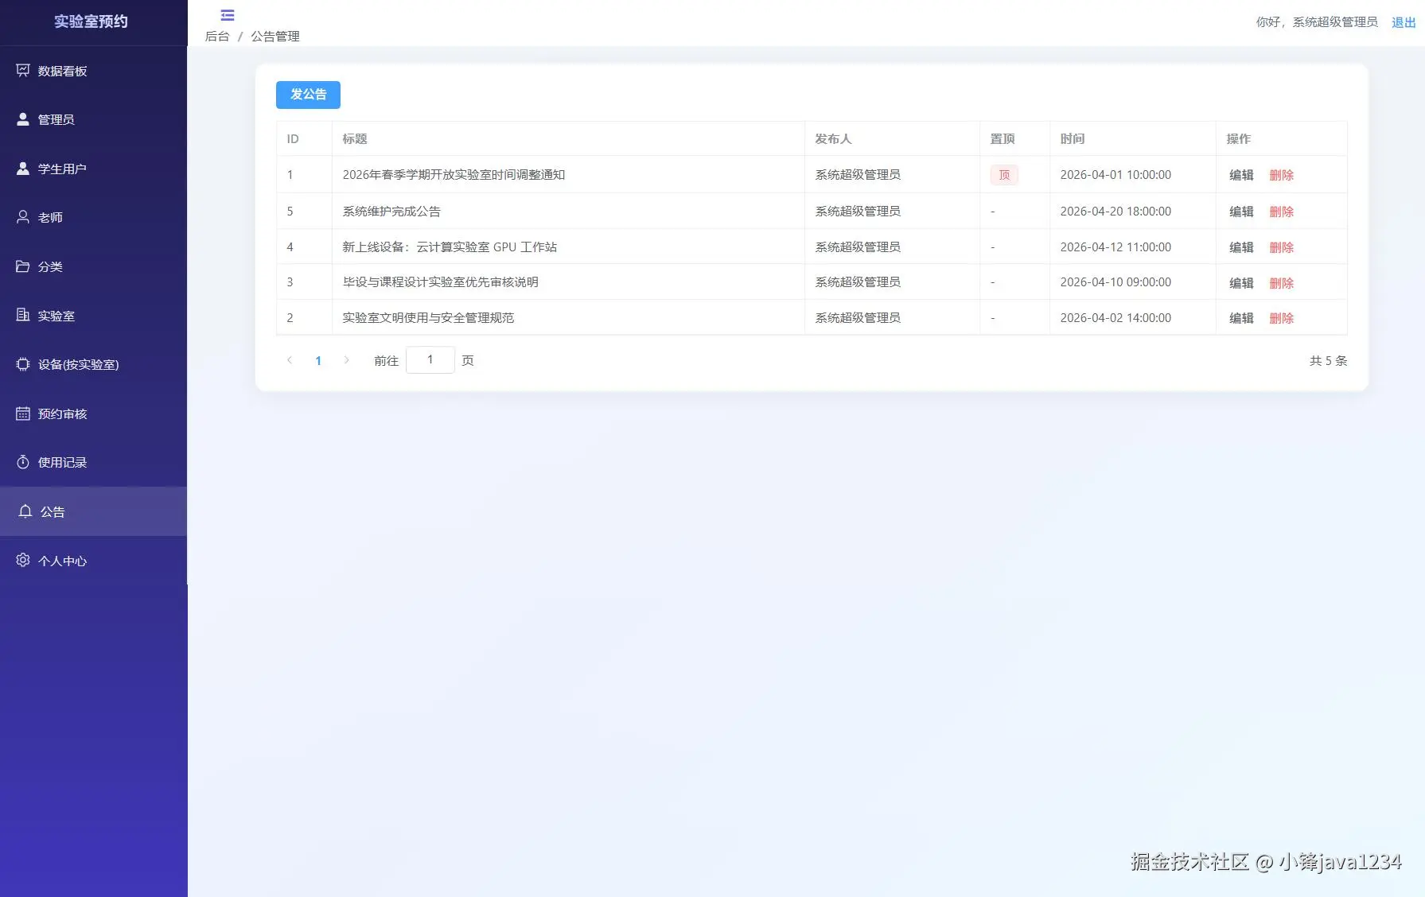Open 使用记录 menu item
The width and height of the screenshot is (1425, 897).
tap(93, 462)
